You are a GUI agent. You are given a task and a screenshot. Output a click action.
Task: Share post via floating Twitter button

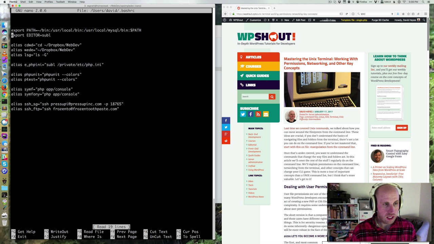[226, 127]
